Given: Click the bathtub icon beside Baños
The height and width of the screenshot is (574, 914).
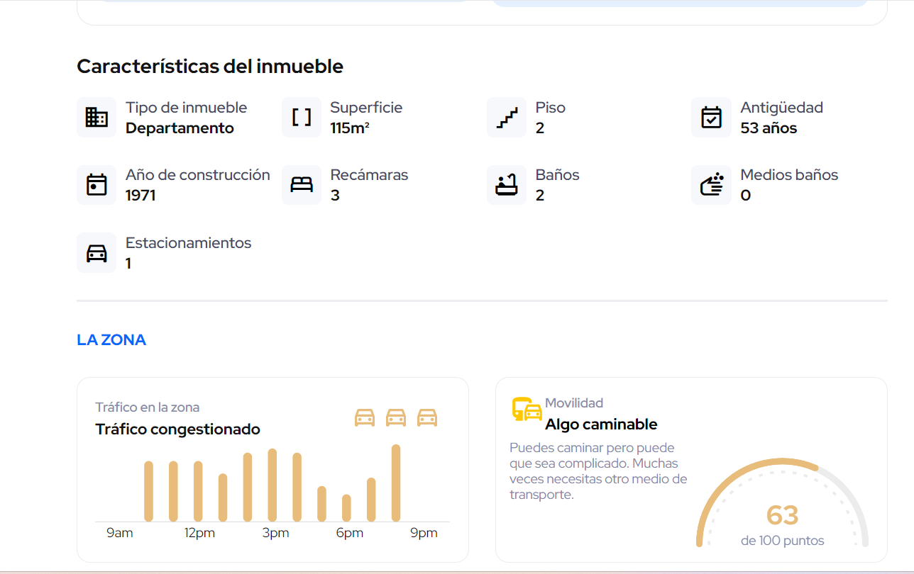Looking at the screenshot, I should pos(507,185).
